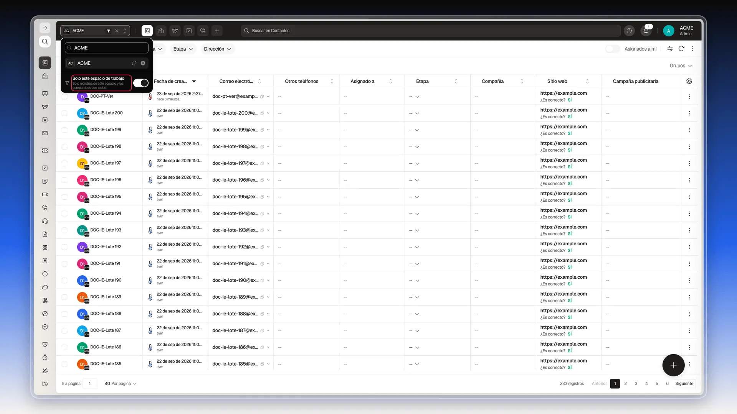Image resolution: width=737 pixels, height=414 pixels.
Task: Open the Etapa filter dropdown
Action: pos(183,49)
